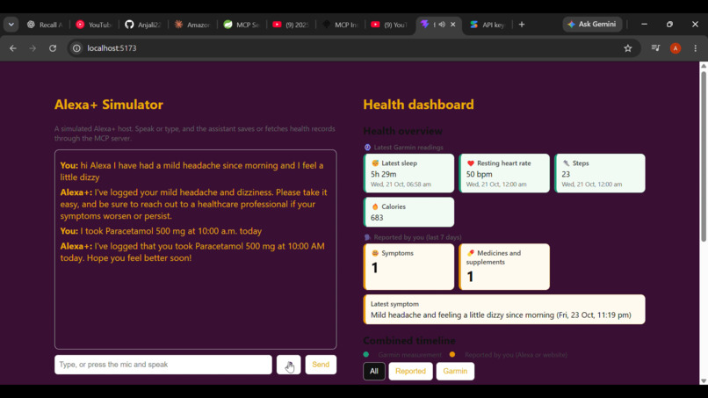Image resolution: width=708 pixels, height=398 pixels.
Task: Filter timeline to Garmin entries
Action: (455, 371)
